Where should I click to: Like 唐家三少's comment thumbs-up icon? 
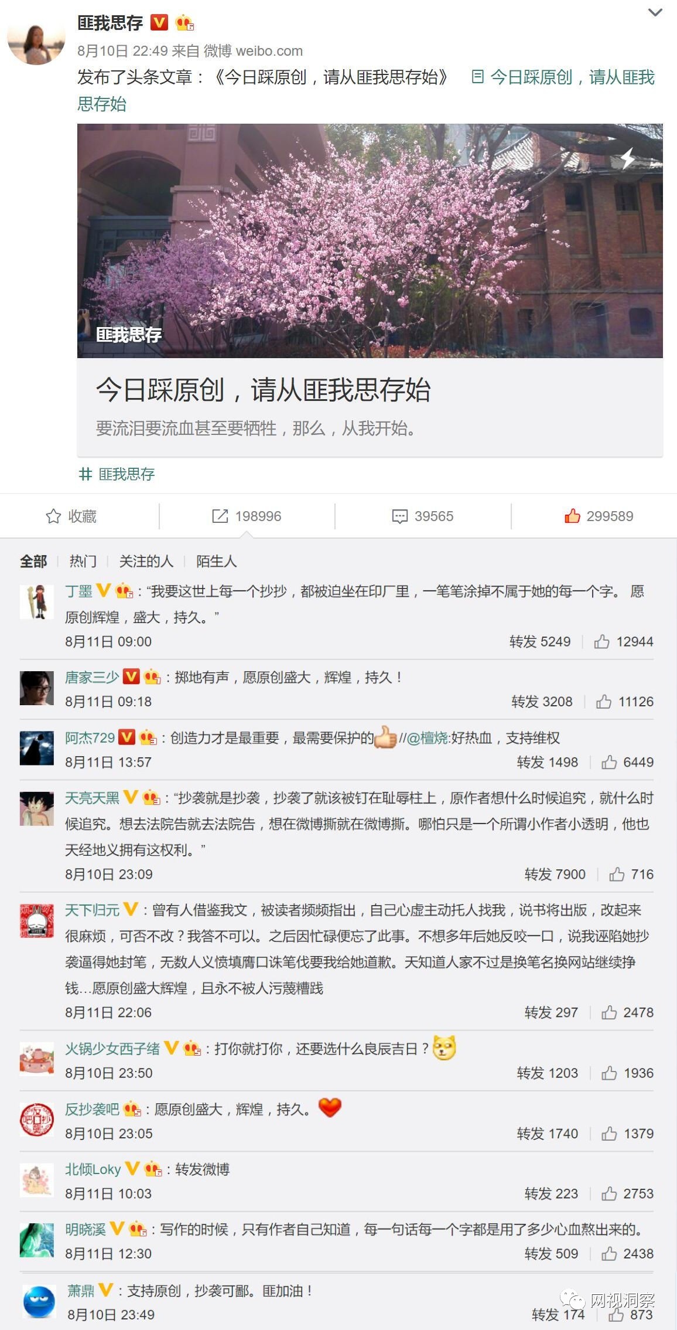[603, 702]
